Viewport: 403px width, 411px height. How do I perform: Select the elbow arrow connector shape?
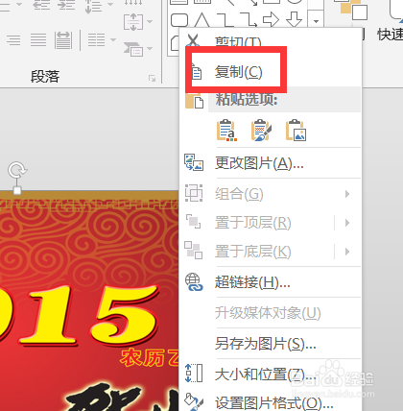[249, 20]
